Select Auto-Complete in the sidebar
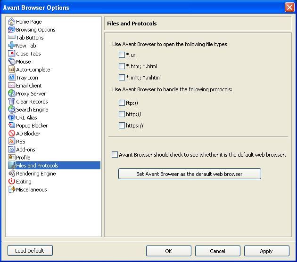Screen dimensions: 297x262 coord(33,70)
